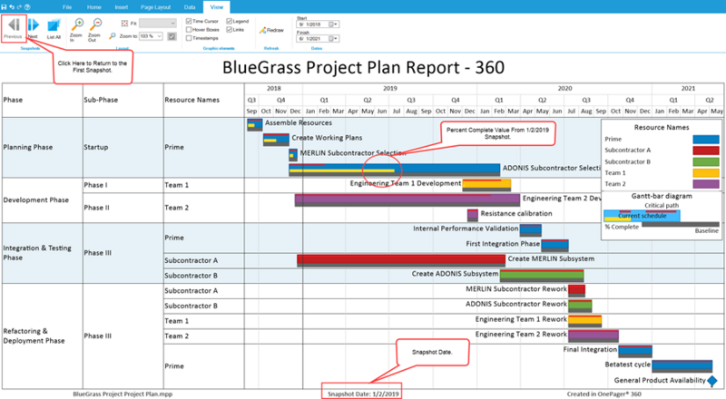Screen dimensions: 726x399
Task: Go to the Previous snapshot
Action: pyautogui.click(x=13, y=28)
